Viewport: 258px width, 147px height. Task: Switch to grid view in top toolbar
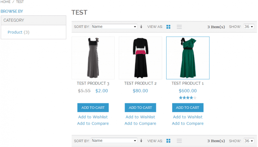(x=168, y=27)
